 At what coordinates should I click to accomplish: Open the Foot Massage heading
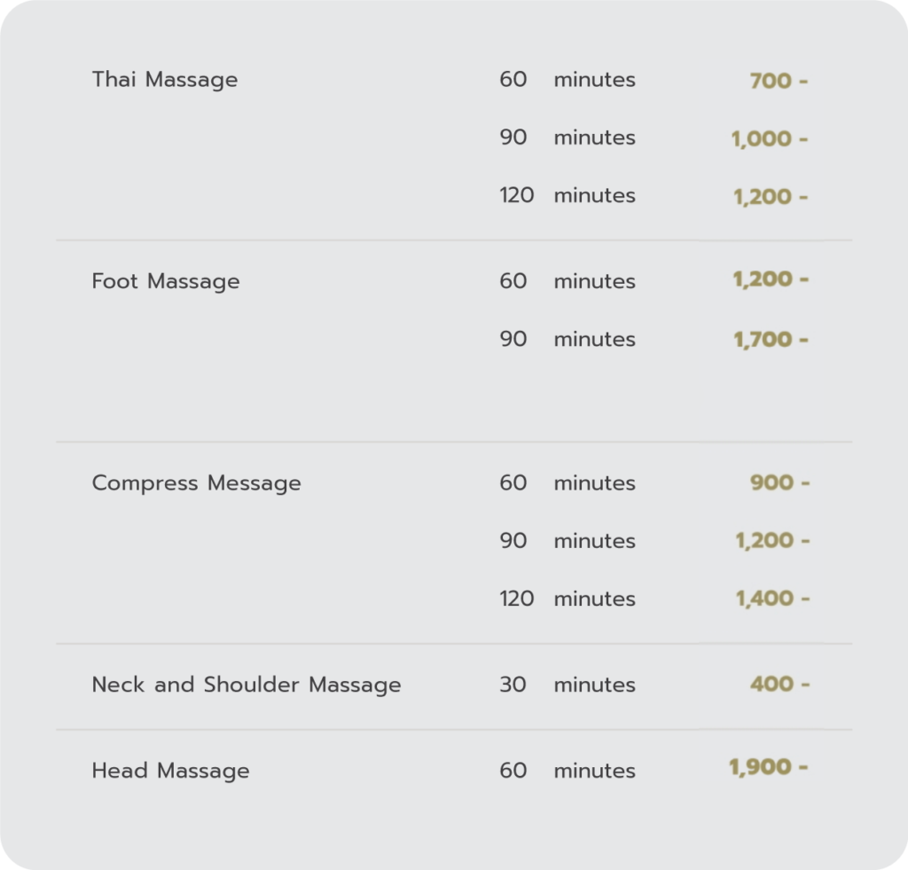[166, 281]
